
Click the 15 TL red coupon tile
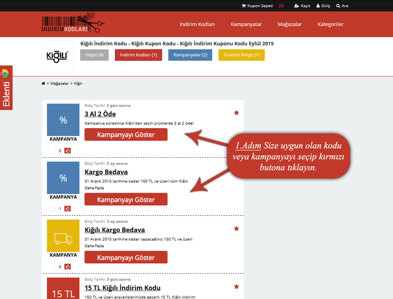(x=63, y=288)
